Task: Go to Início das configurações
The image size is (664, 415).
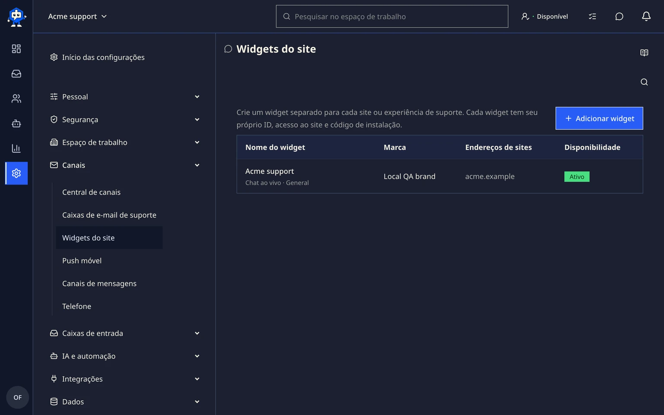Action: 97,57
